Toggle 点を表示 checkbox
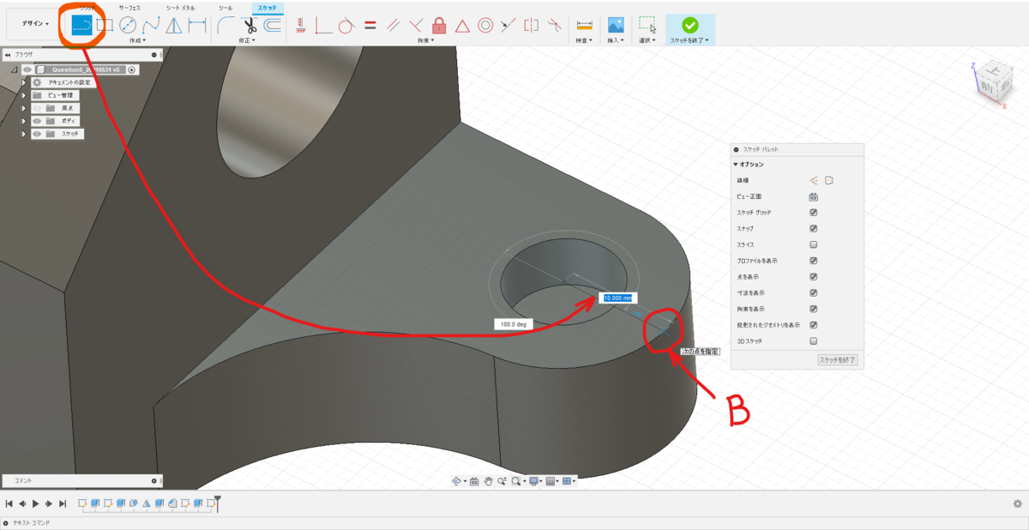Viewport: 1029px width, 530px height. tap(813, 277)
